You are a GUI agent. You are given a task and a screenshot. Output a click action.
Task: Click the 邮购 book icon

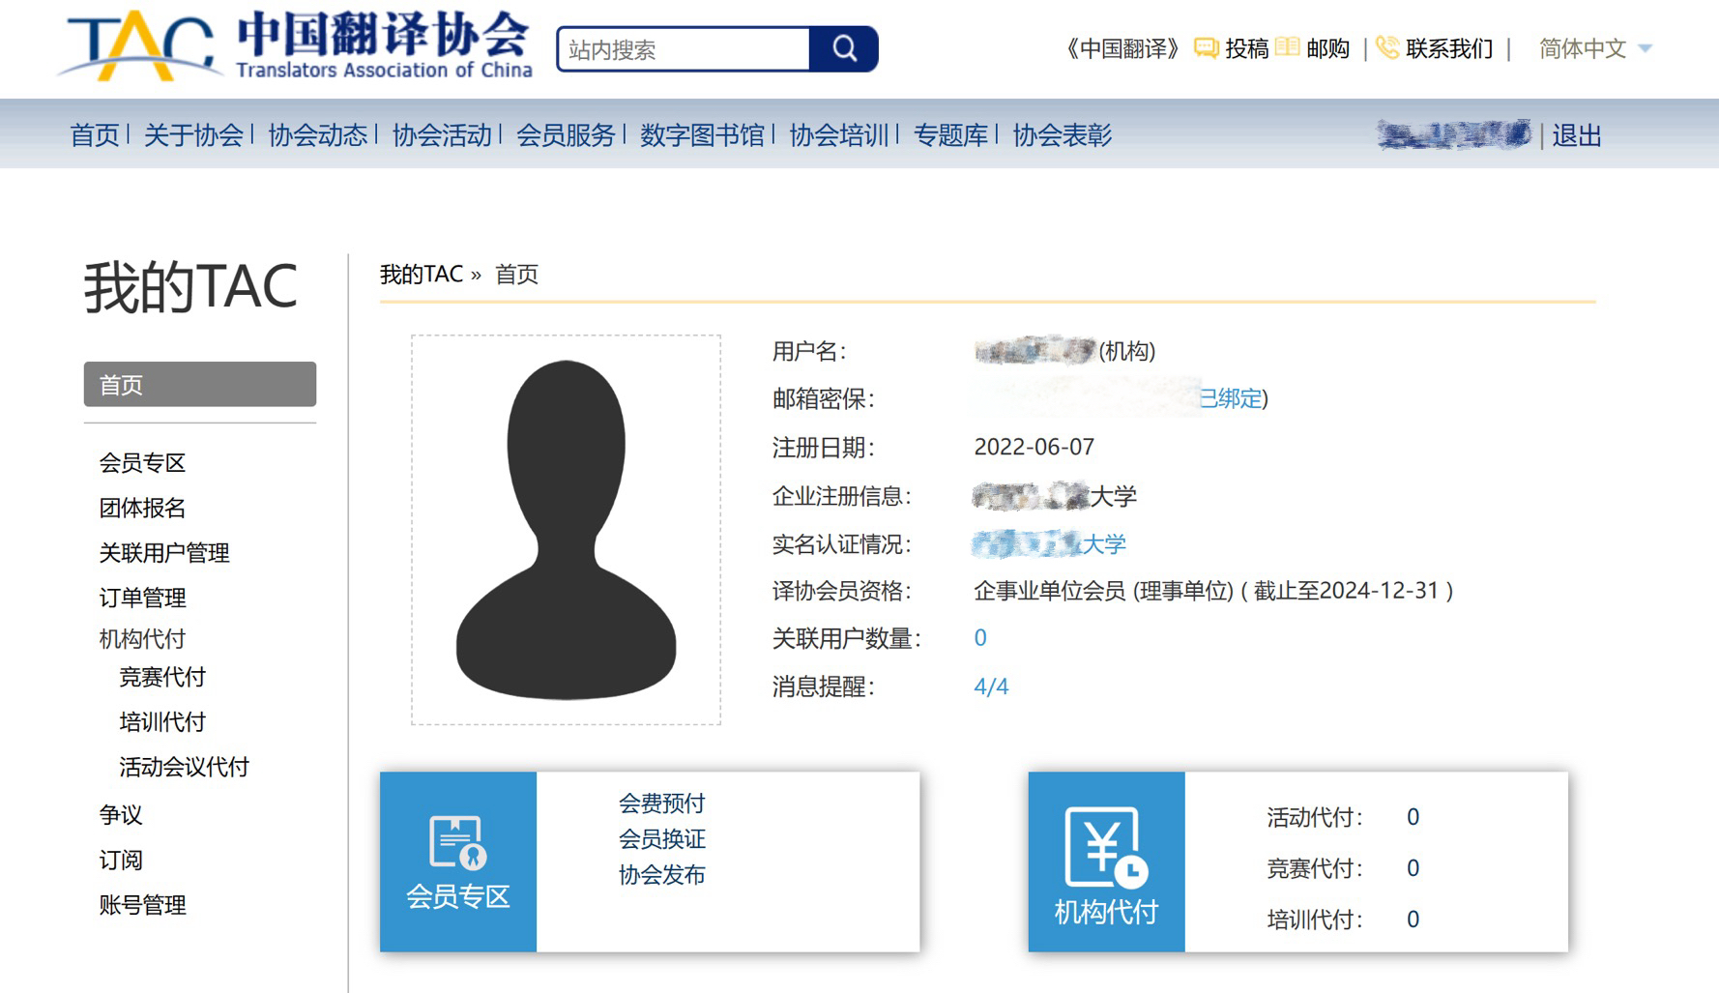(1287, 48)
